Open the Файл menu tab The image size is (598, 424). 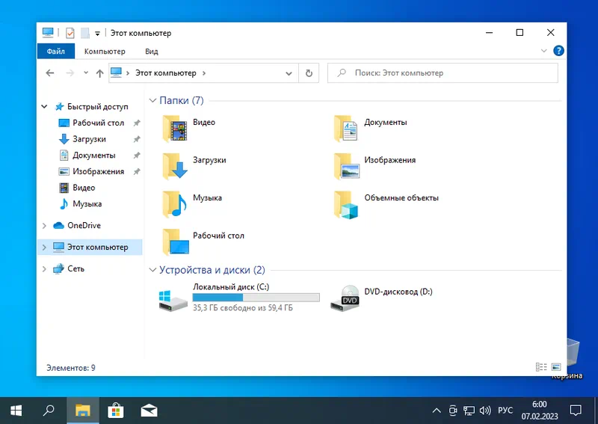coord(55,52)
